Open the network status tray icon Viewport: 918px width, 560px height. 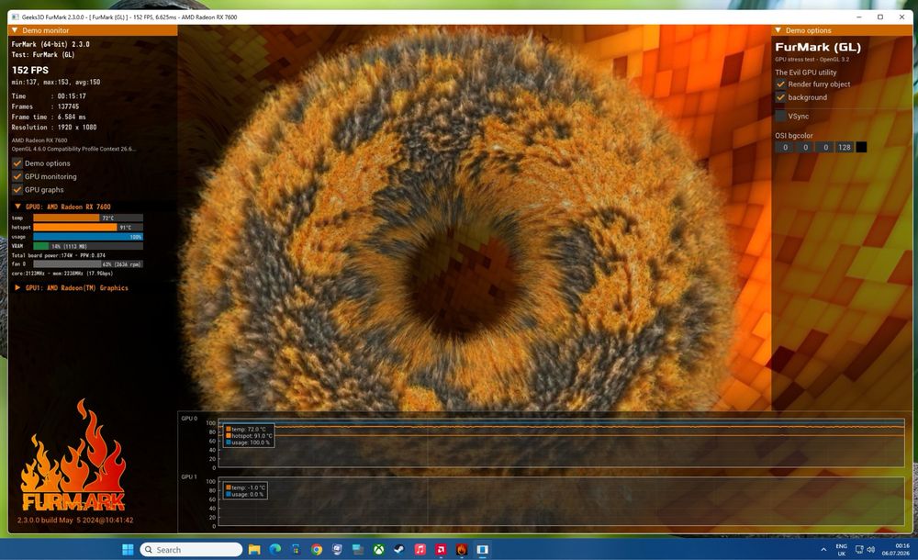[859, 550]
